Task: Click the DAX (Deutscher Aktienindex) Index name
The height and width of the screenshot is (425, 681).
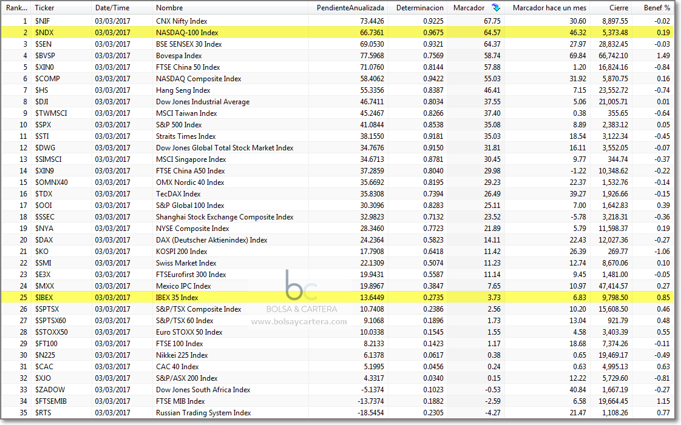Action: point(211,240)
